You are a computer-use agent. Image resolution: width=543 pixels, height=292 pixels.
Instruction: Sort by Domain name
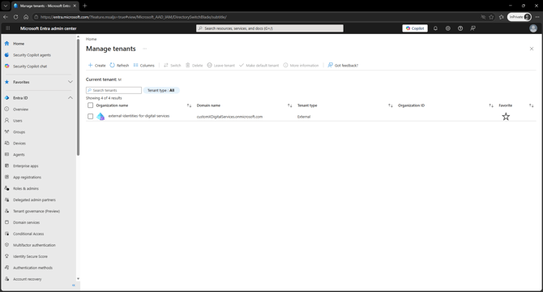[x=290, y=105]
